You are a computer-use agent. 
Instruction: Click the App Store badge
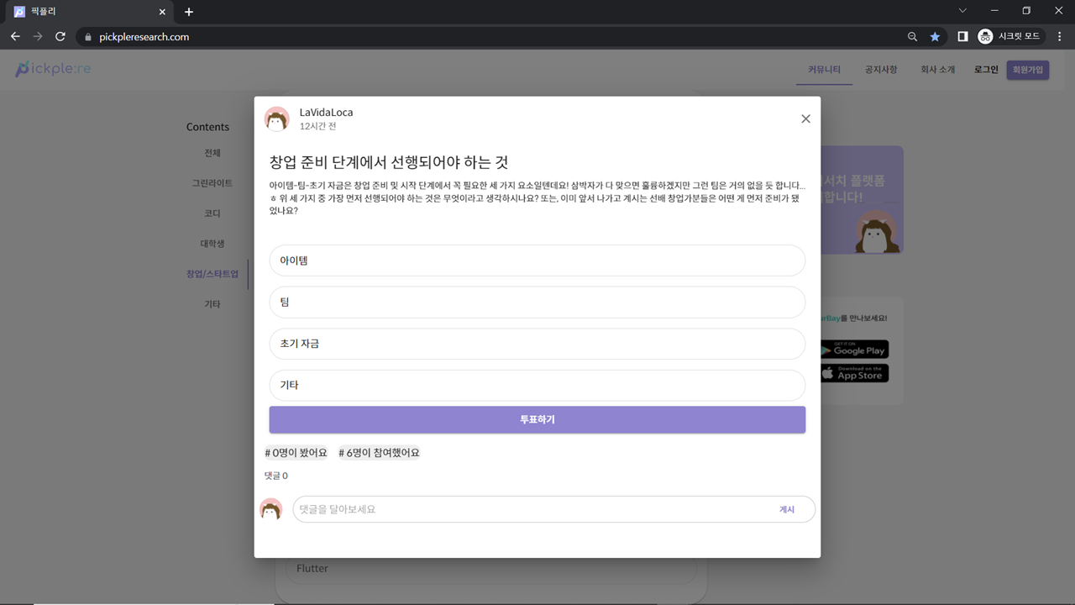point(854,373)
